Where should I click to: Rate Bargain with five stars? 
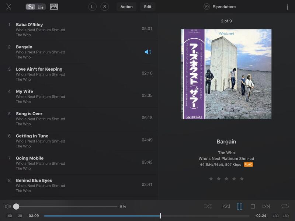click(x=242, y=179)
